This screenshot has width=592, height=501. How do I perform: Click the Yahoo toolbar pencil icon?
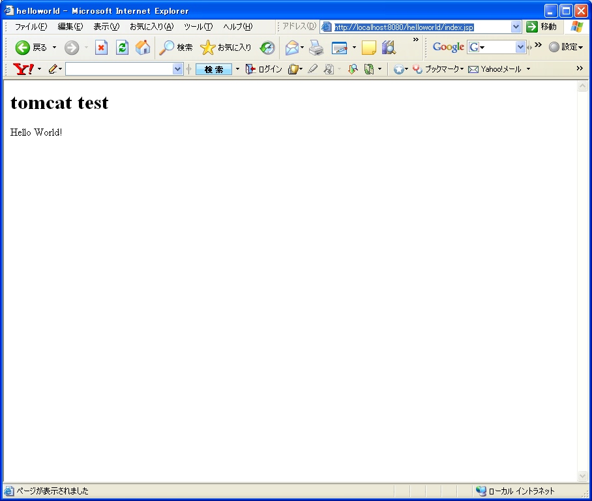click(53, 68)
